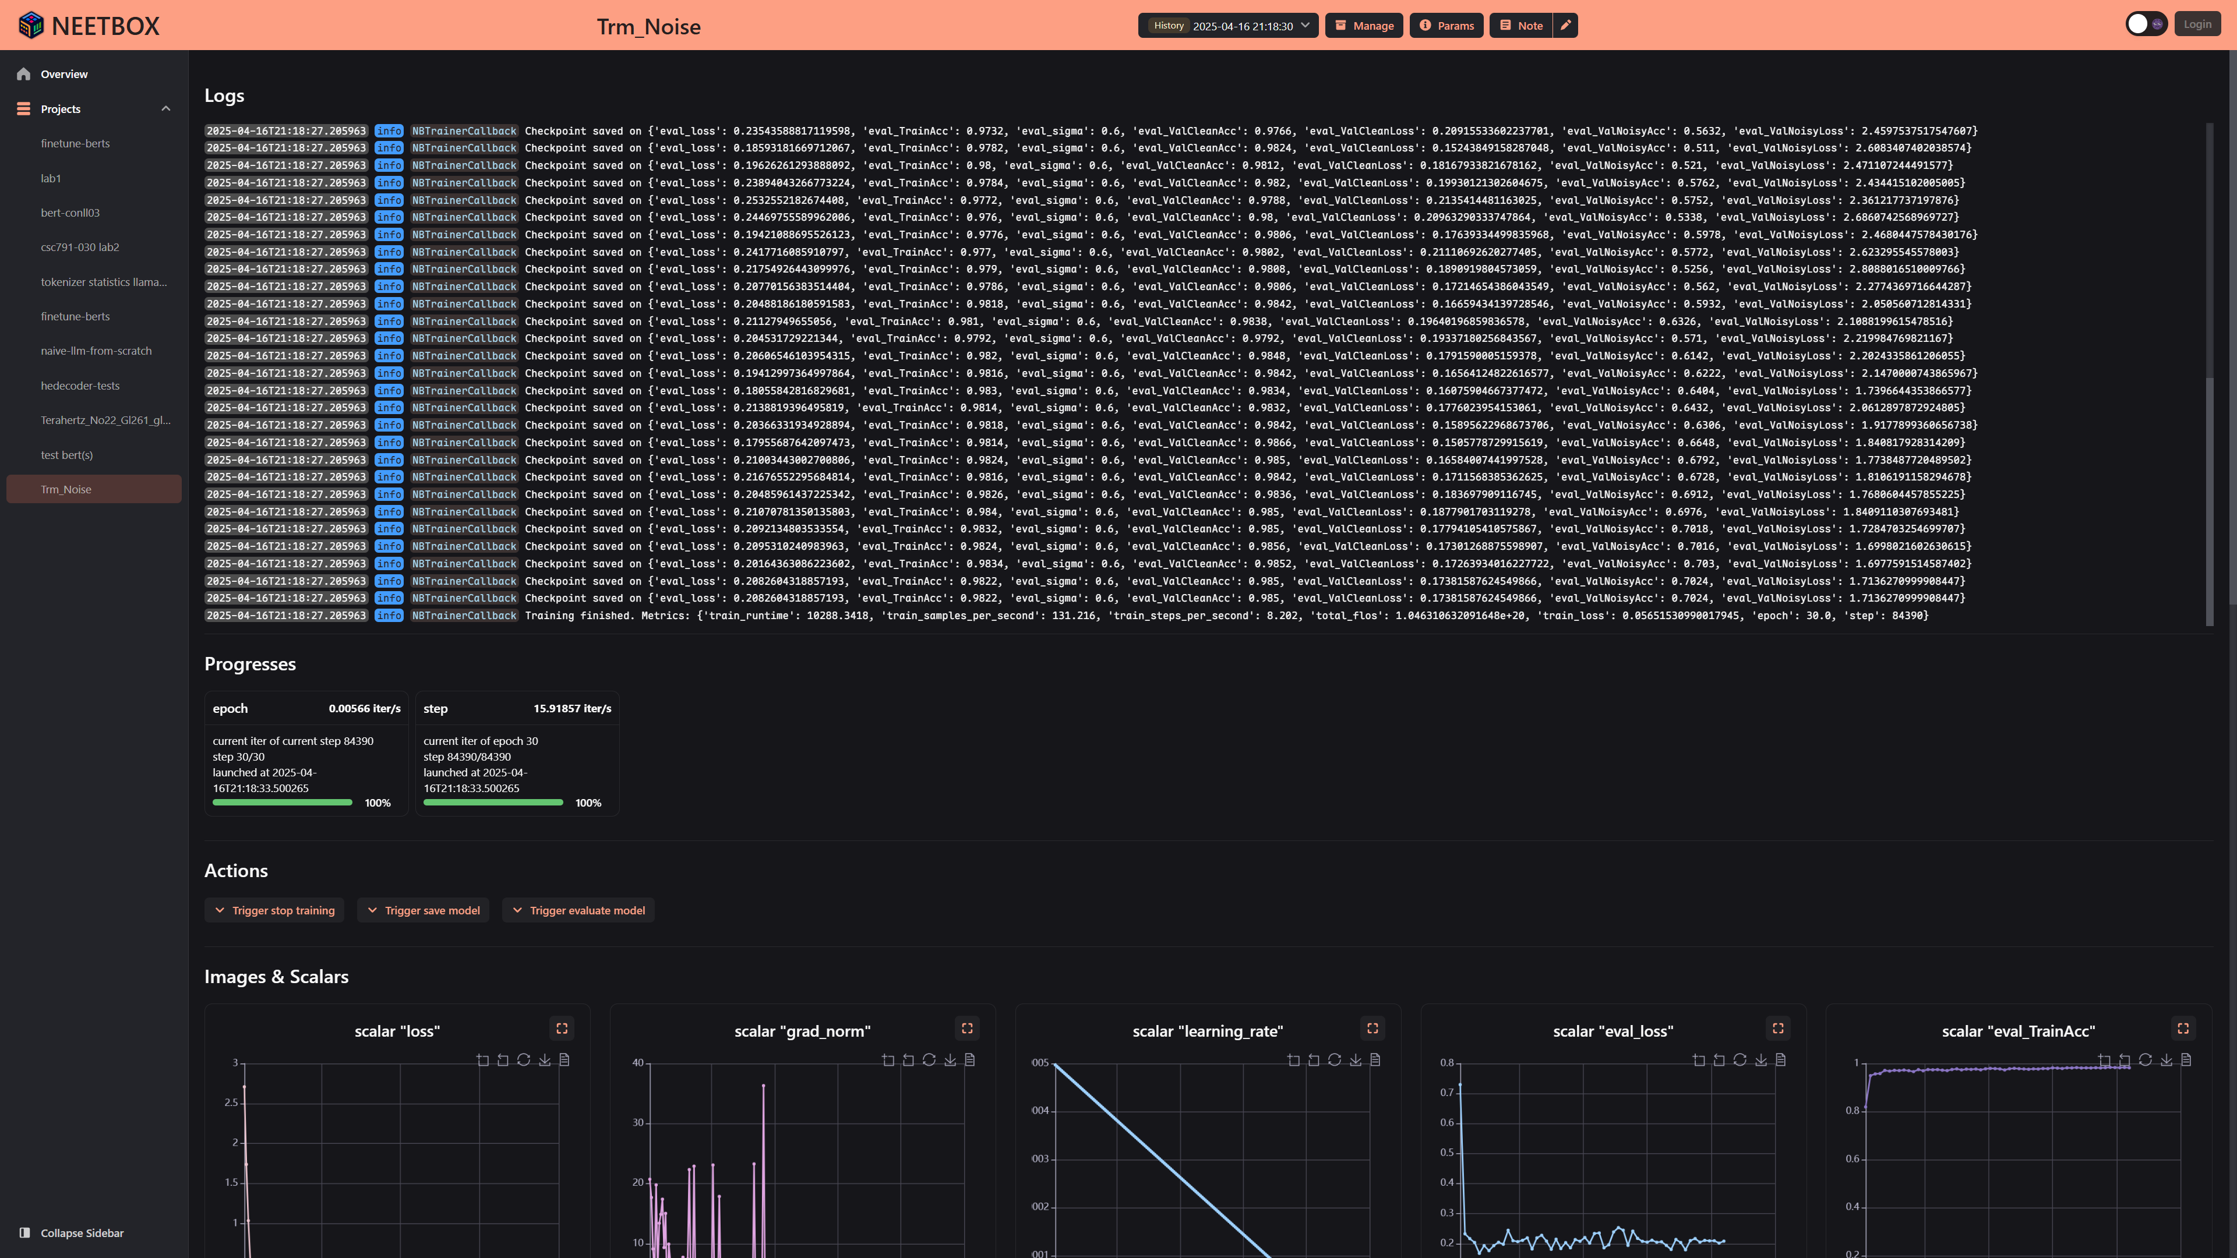
Task: Download the learning_rate chart as image
Action: tap(1356, 1060)
